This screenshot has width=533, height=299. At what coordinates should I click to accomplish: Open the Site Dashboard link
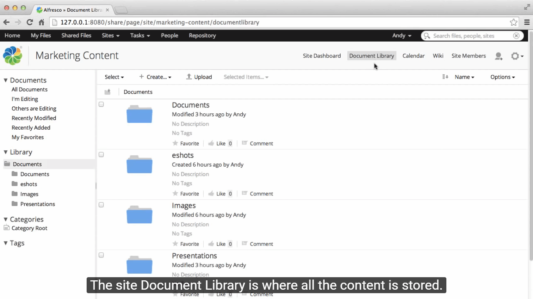click(x=322, y=56)
